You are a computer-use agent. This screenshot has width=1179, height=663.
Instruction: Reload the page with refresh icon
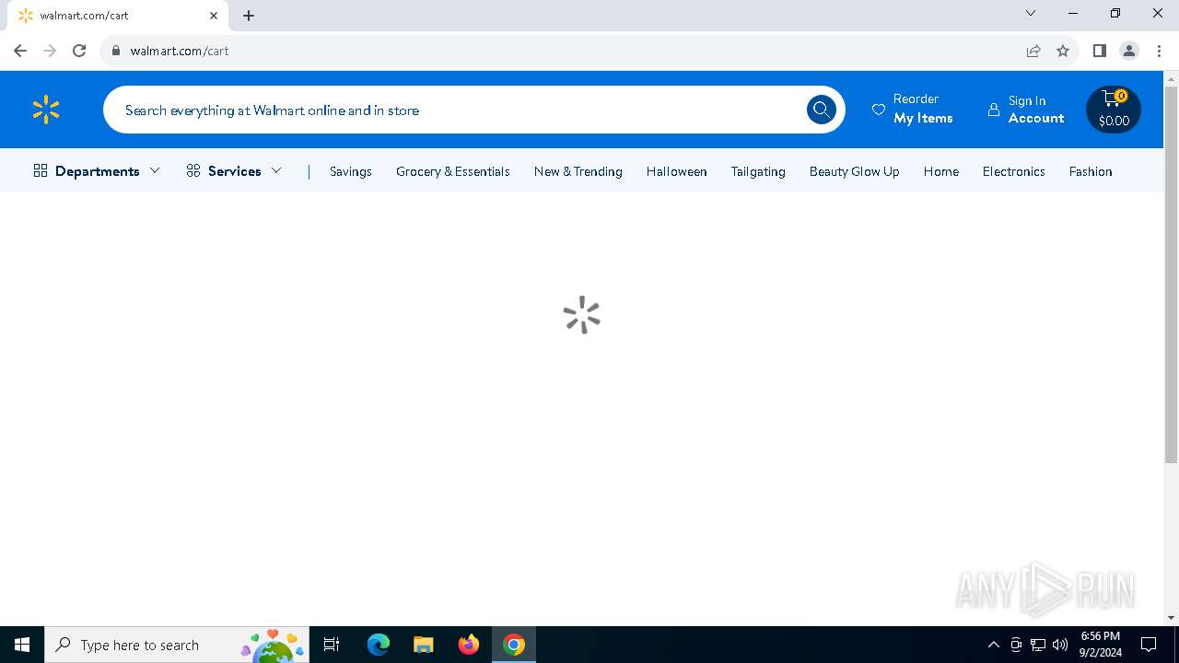(x=79, y=51)
